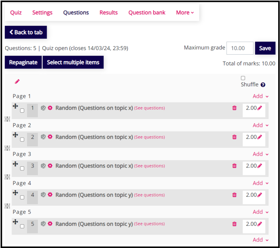Open settings gear for question 1
The width and height of the screenshot is (280, 248).
pyautogui.click(x=50, y=108)
